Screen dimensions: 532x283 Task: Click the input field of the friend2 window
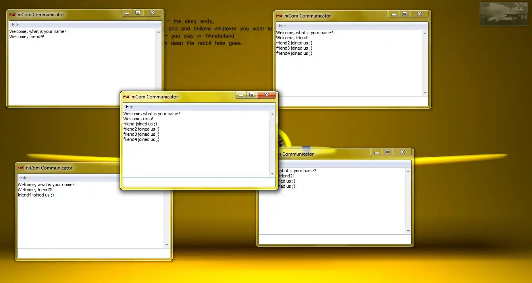tap(335, 239)
